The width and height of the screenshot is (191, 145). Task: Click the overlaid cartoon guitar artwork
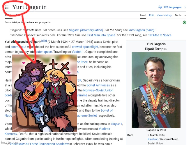[45, 93]
